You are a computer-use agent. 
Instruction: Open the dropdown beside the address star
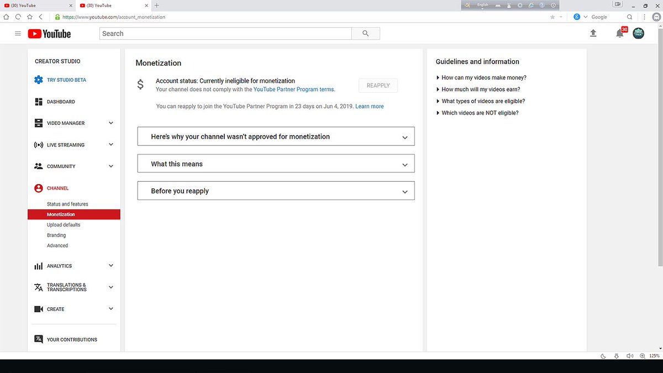(x=561, y=17)
